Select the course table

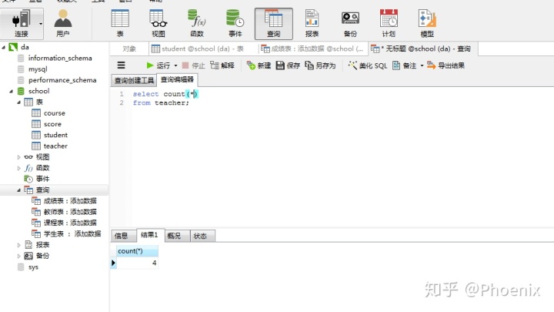pyautogui.click(x=55, y=113)
